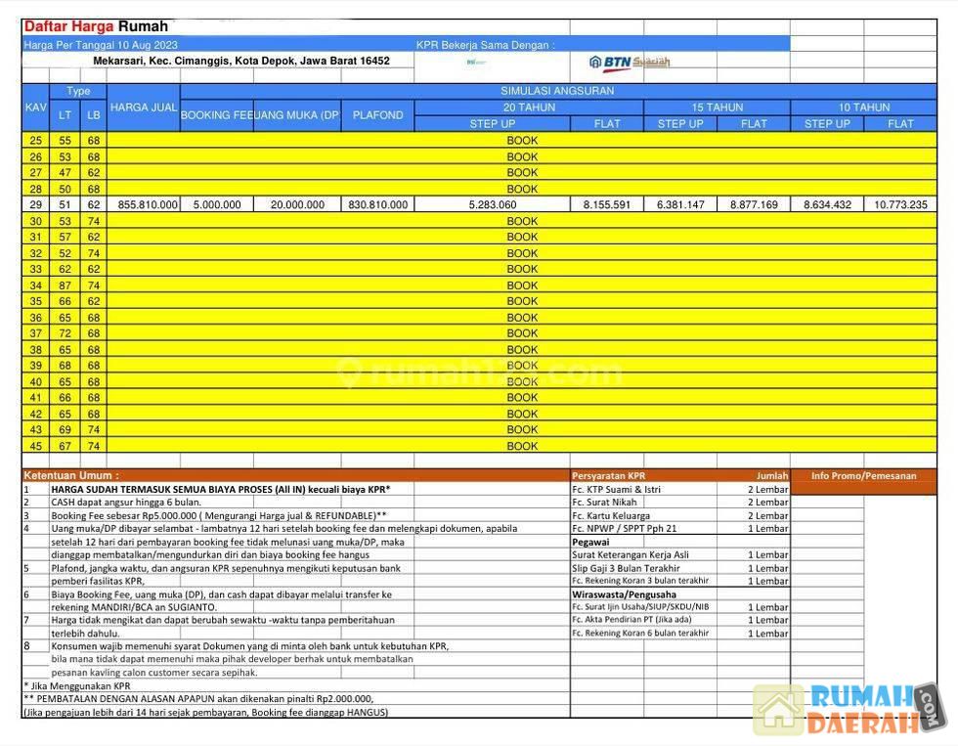Click the PLAFOND column header

pos(377,115)
